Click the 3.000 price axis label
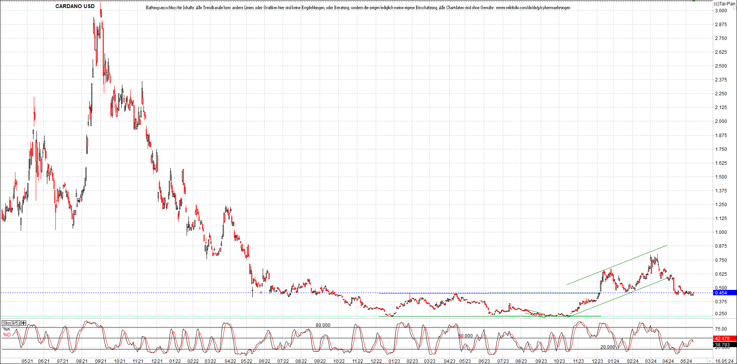 [721, 11]
